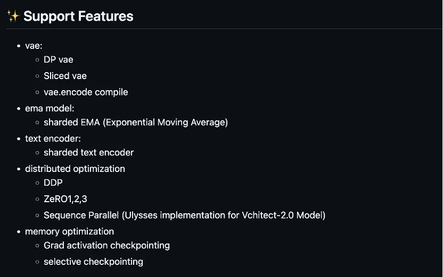
Task: Click the 'DDP' sub-item
Action: 53,183
